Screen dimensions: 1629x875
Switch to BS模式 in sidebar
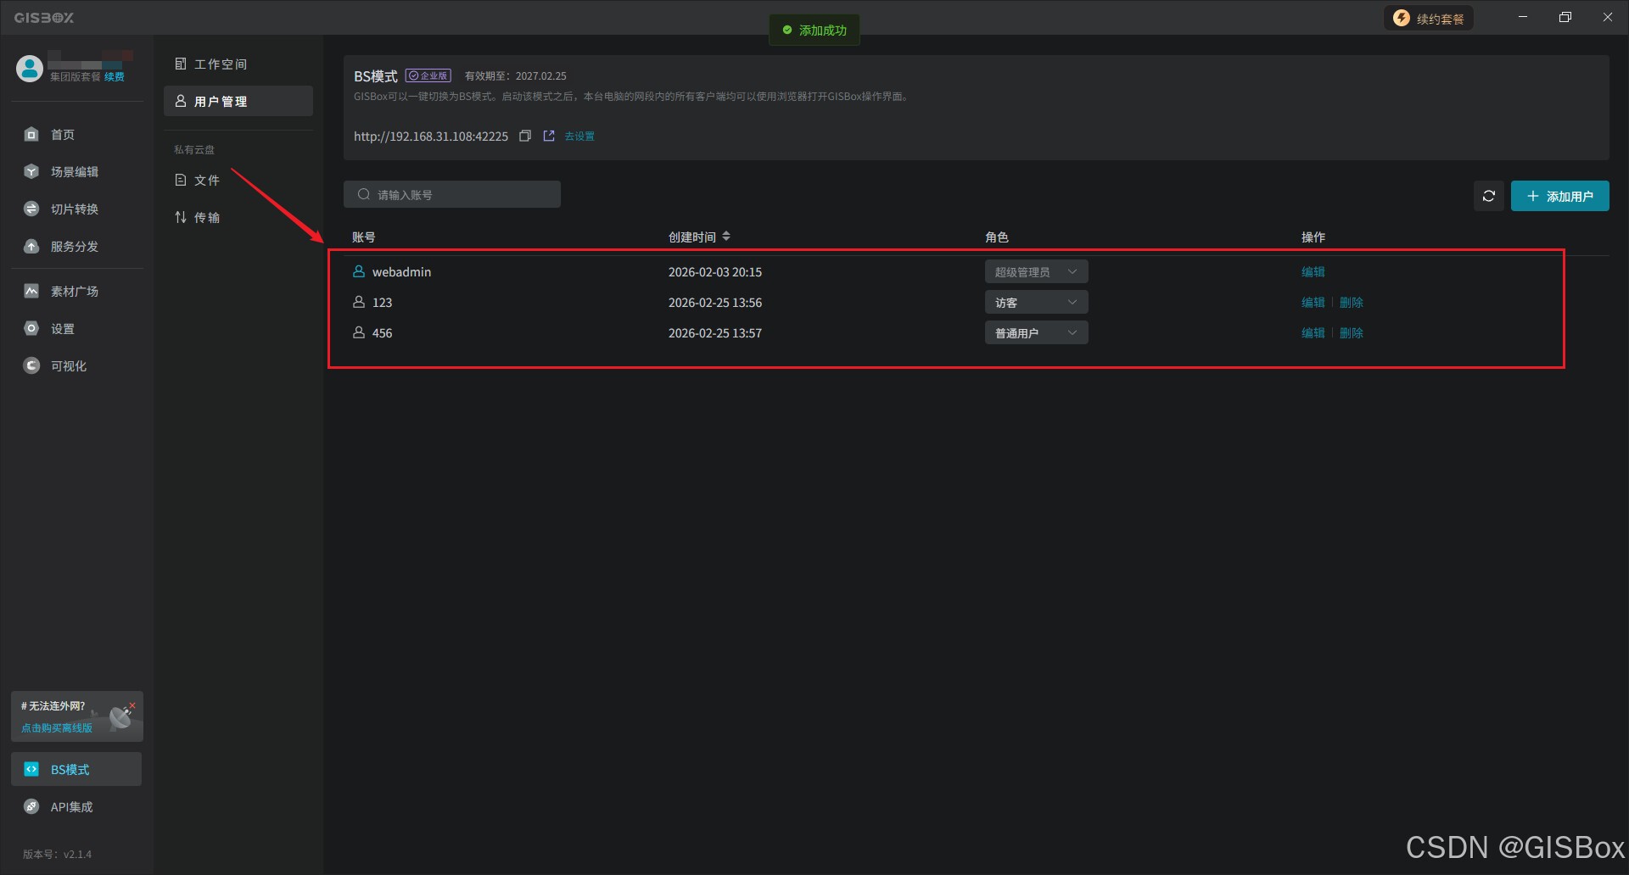coord(76,769)
